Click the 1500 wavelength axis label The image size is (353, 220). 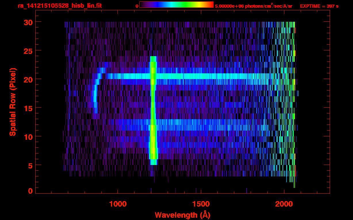[201, 204]
